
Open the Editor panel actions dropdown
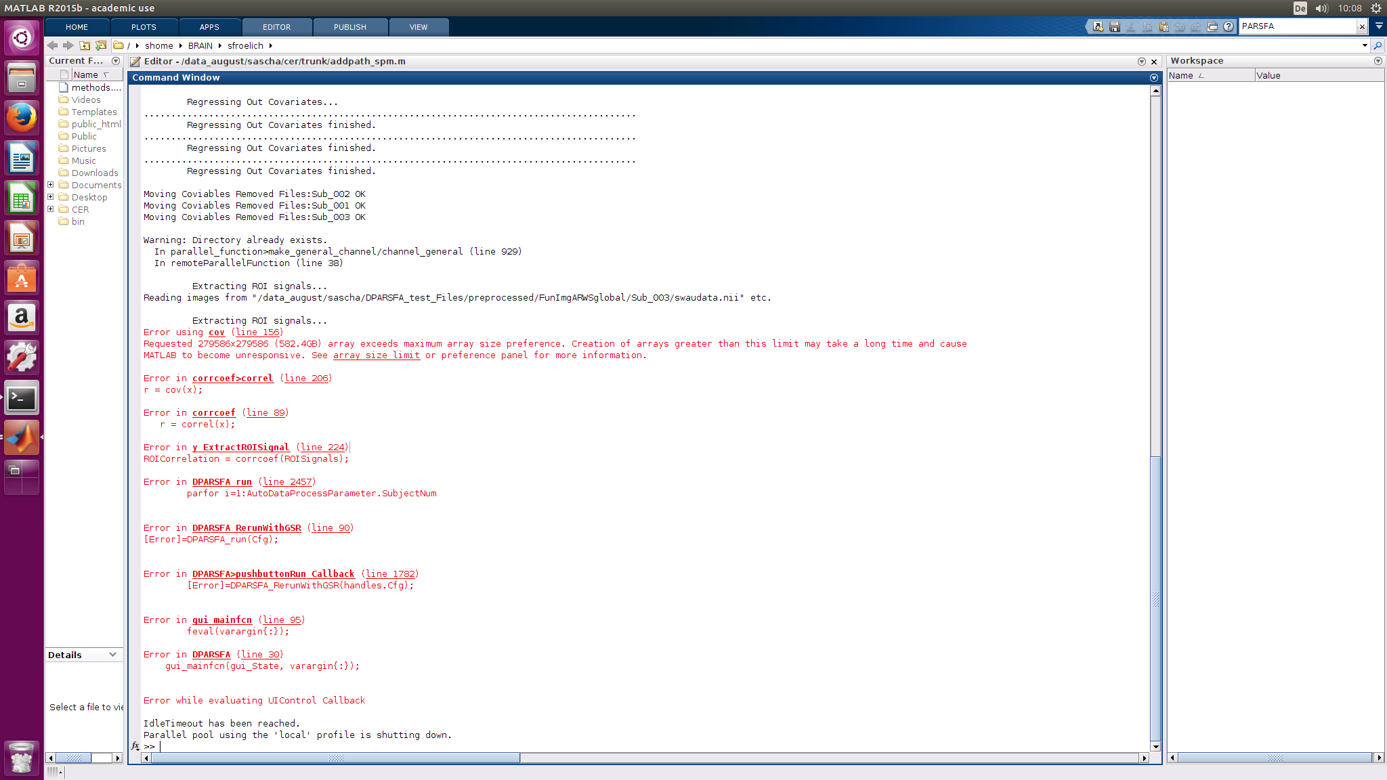click(1142, 62)
